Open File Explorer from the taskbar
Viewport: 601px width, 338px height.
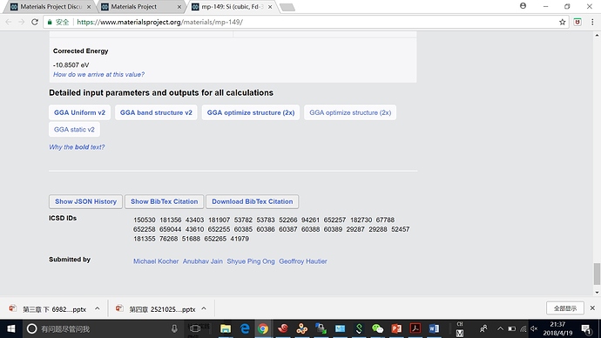[226, 328]
